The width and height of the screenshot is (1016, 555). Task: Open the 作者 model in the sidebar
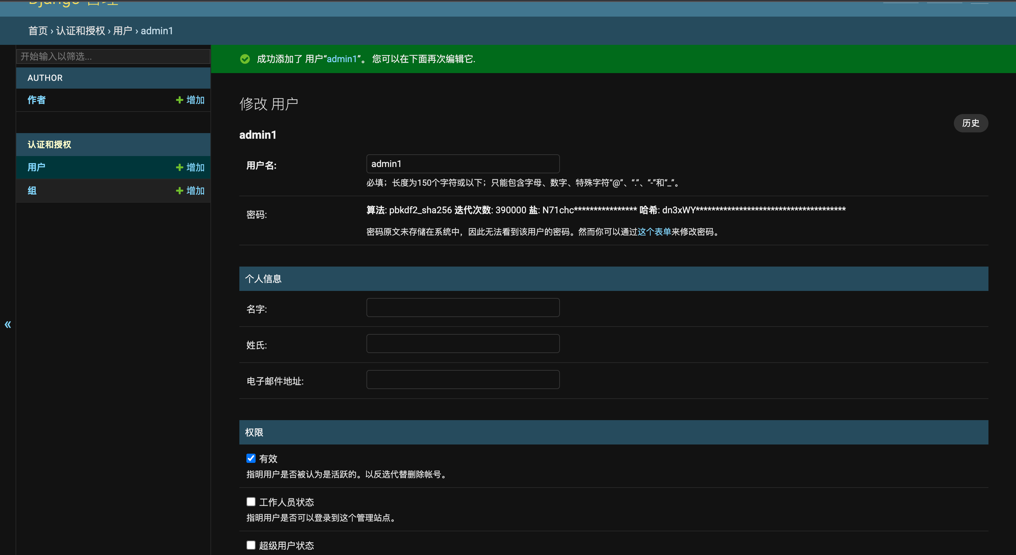tap(37, 100)
